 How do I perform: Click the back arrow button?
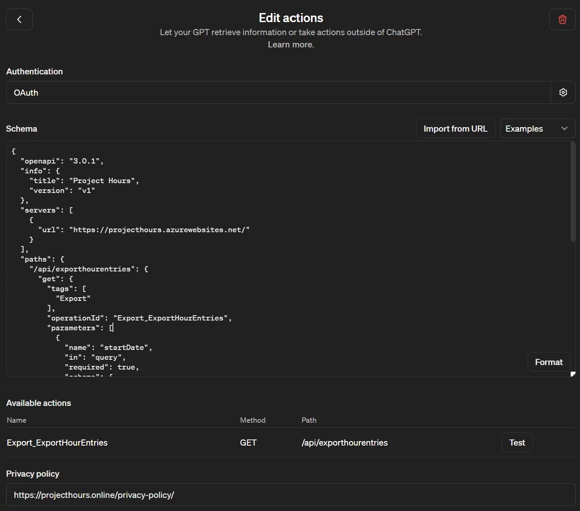coord(19,20)
